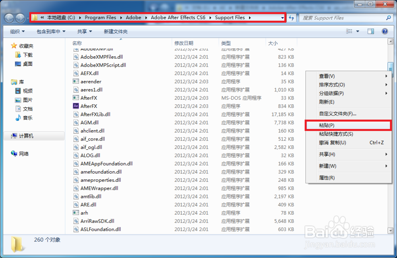Image resolution: width=397 pixels, height=258 pixels.
Task: Open the help question mark icon
Action: [x=385, y=31]
